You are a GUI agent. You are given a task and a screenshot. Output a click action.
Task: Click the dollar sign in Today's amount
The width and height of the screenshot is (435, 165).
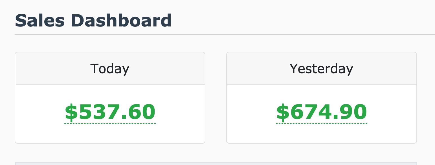tap(71, 112)
